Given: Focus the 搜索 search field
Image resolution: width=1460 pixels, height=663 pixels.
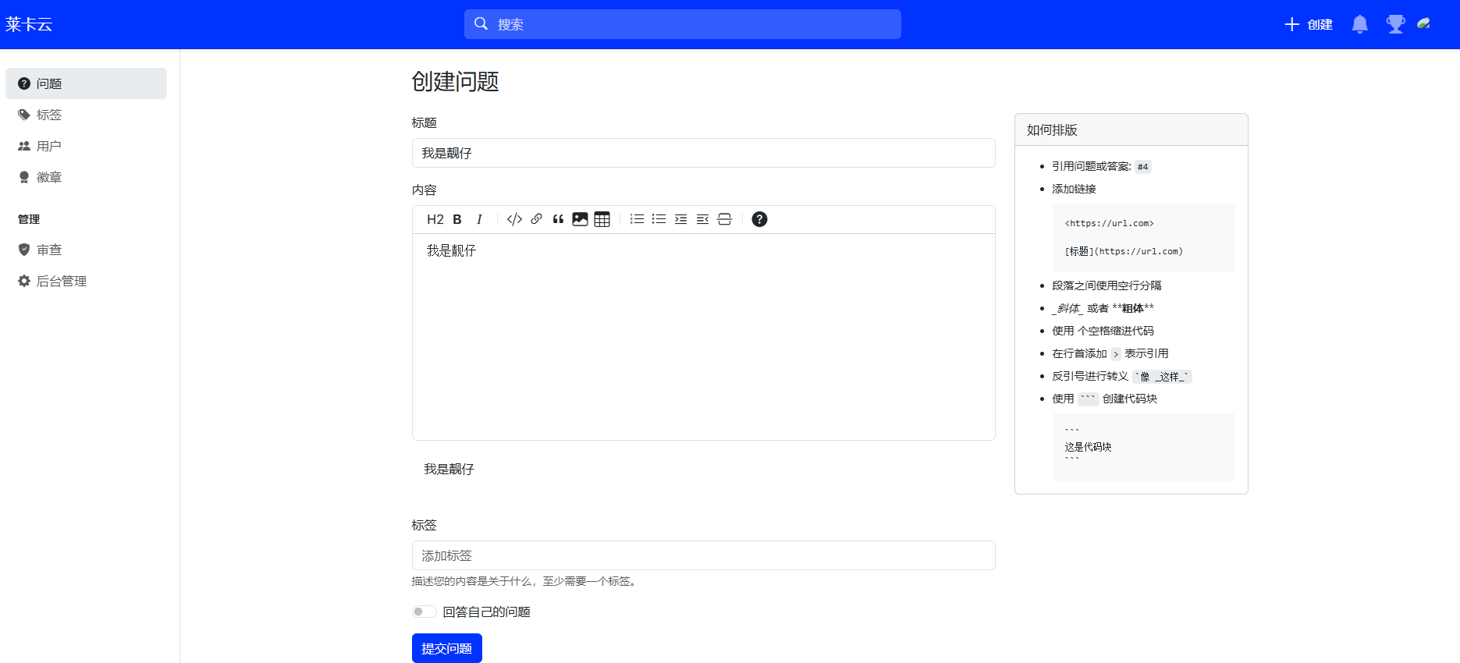Looking at the screenshot, I should click(x=683, y=24).
